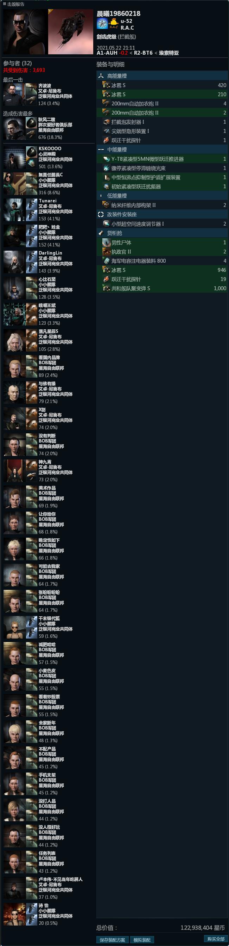Click the 保存装配方案 button
The height and width of the screenshot is (946, 229).
click(113, 940)
